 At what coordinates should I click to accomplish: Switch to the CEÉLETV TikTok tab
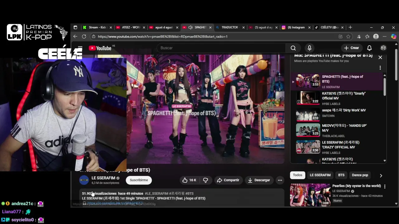[x=329, y=27]
